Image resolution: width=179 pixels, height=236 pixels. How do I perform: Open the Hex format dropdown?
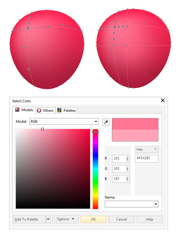[146, 149]
